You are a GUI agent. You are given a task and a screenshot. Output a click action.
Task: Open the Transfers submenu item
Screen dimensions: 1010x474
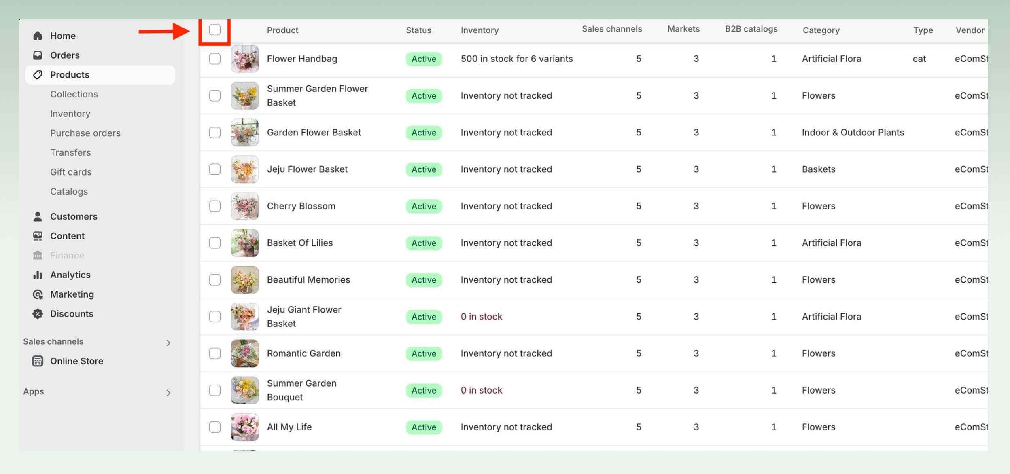(x=70, y=152)
